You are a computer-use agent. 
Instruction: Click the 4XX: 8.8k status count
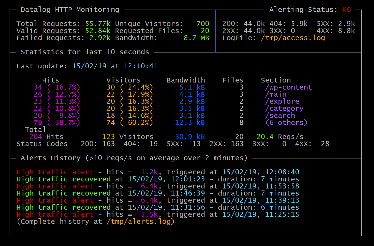point(336,31)
